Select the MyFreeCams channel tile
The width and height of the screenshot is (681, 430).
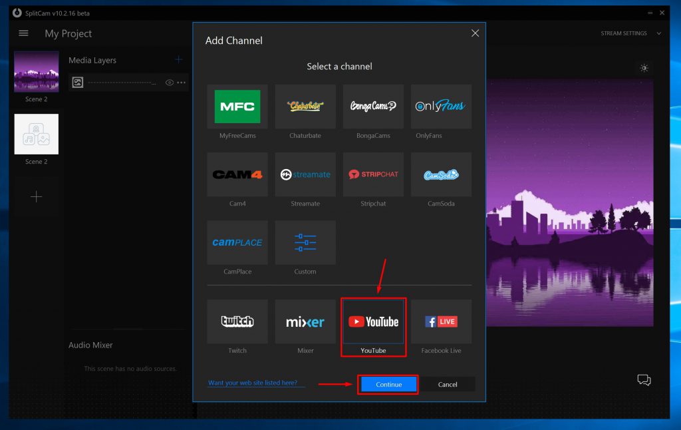pyautogui.click(x=237, y=107)
